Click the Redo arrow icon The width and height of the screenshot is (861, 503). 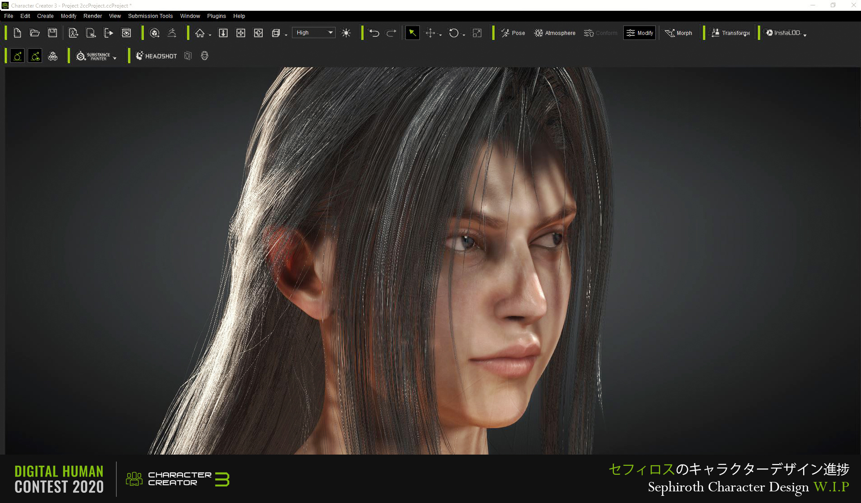point(391,33)
